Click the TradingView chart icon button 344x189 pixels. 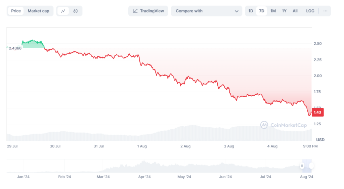point(148,11)
